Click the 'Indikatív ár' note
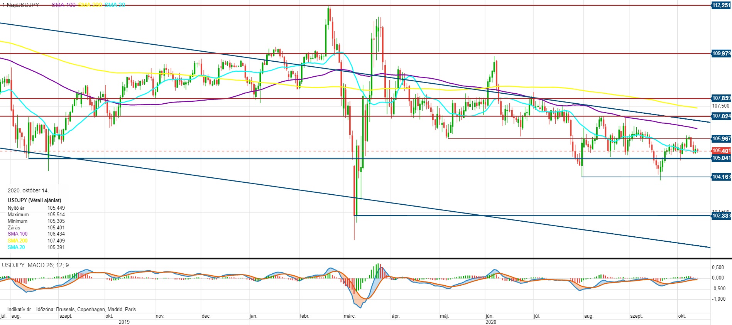This screenshot has width=732, height=325. coord(19,309)
